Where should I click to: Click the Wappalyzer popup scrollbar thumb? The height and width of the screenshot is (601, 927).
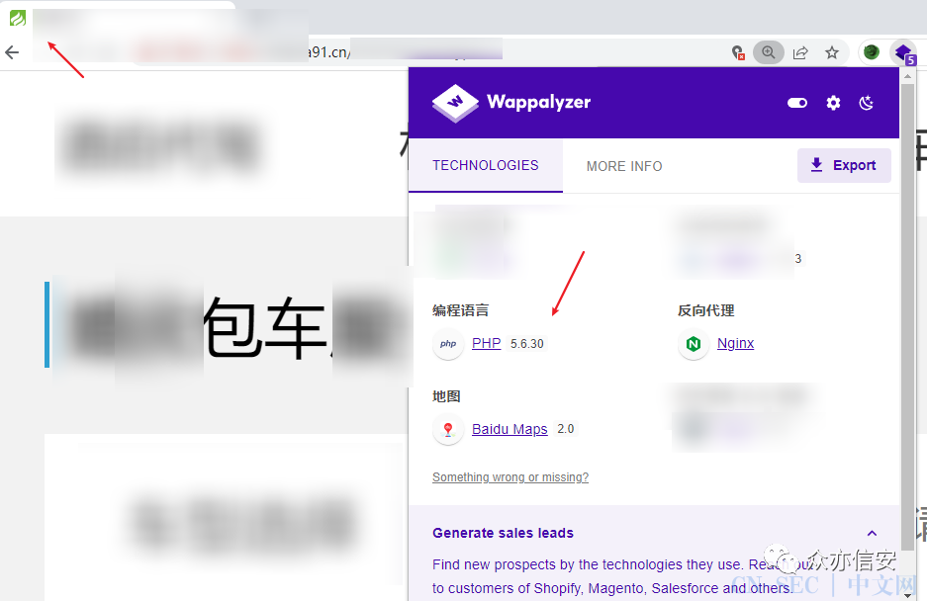pos(907,316)
